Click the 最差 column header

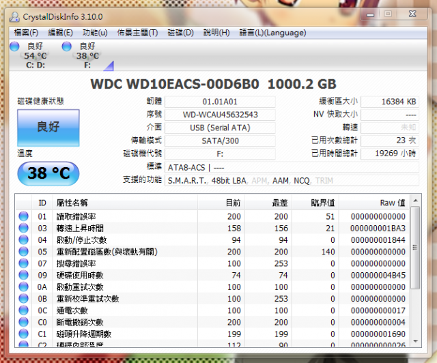coord(268,203)
